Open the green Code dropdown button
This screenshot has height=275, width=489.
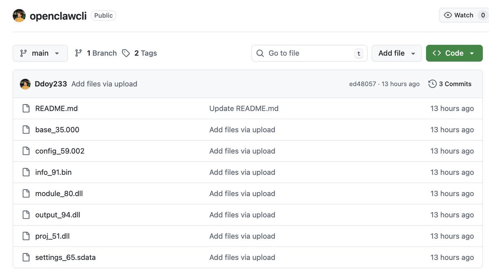pos(454,53)
